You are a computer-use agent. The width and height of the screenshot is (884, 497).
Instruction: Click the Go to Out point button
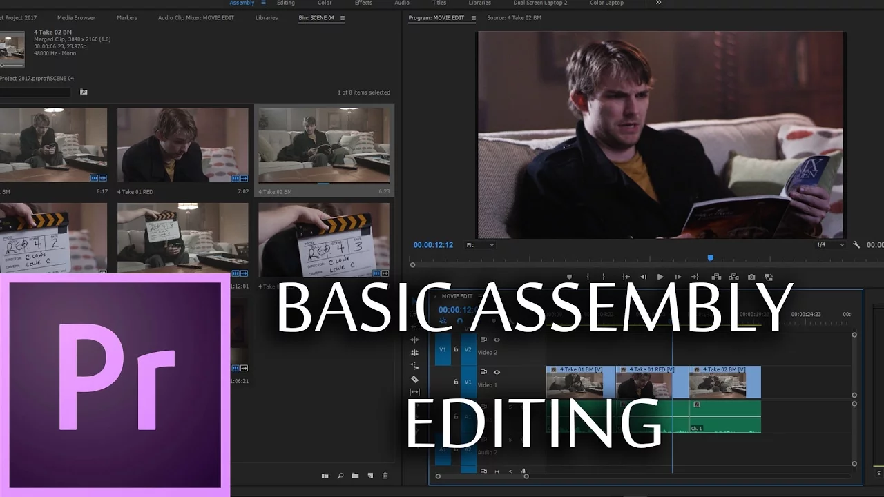pyautogui.click(x=695, y=277)
